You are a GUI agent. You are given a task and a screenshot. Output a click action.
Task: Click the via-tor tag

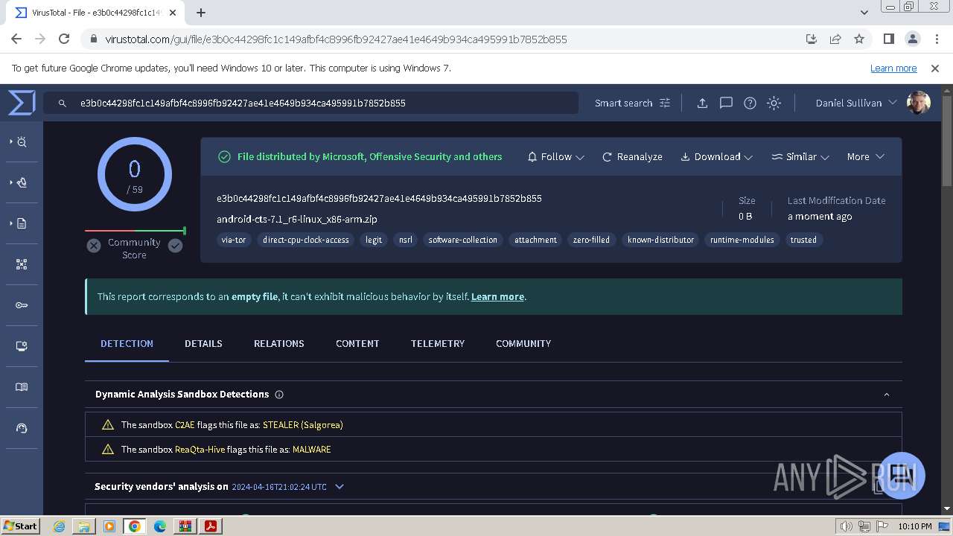coord(234,240)
